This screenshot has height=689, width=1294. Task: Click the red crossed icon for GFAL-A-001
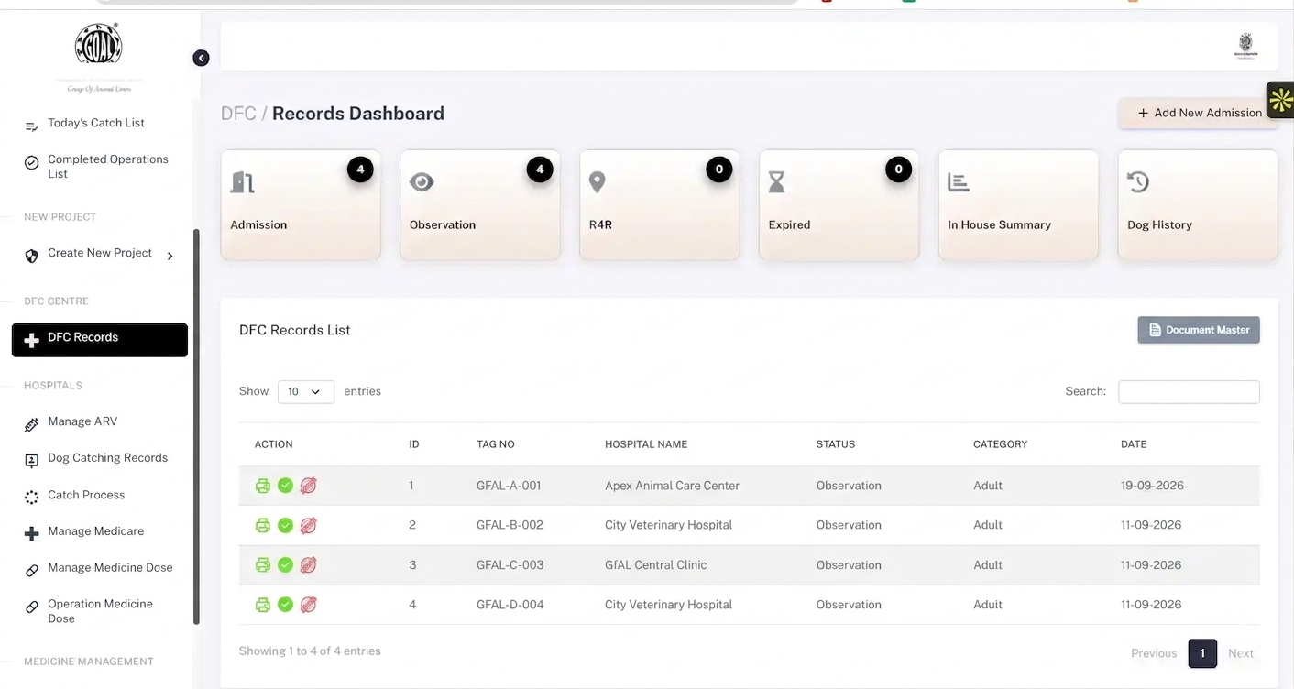tap(308, 486)
